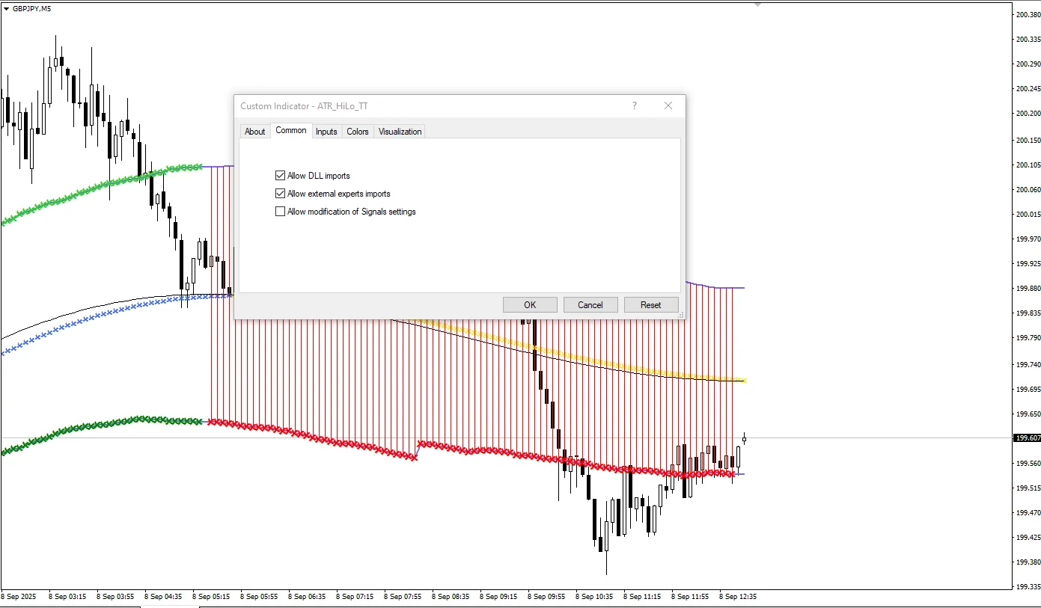Select the Common tab
This screenshot has height=608, width=1041.
coord(291,130)
